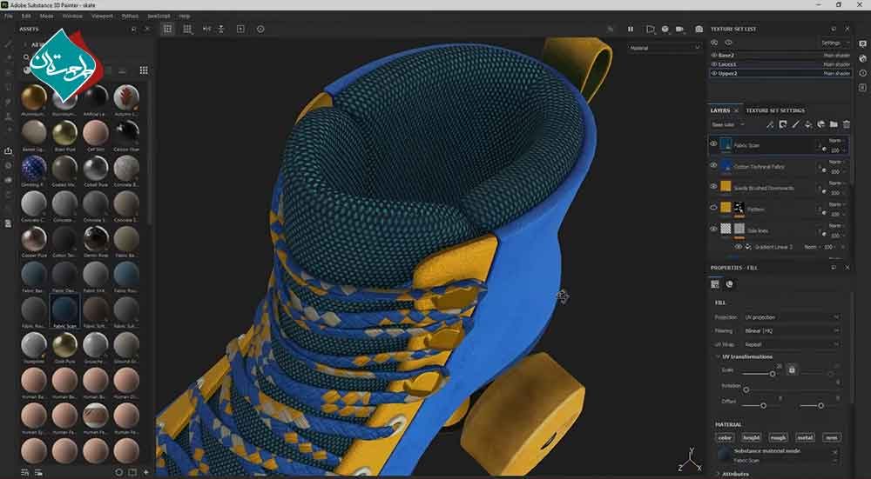Viewport: 871px width, 479px height.
Task: Click the circular target icon in top toolbar
Action: click(x=260, y=29)
